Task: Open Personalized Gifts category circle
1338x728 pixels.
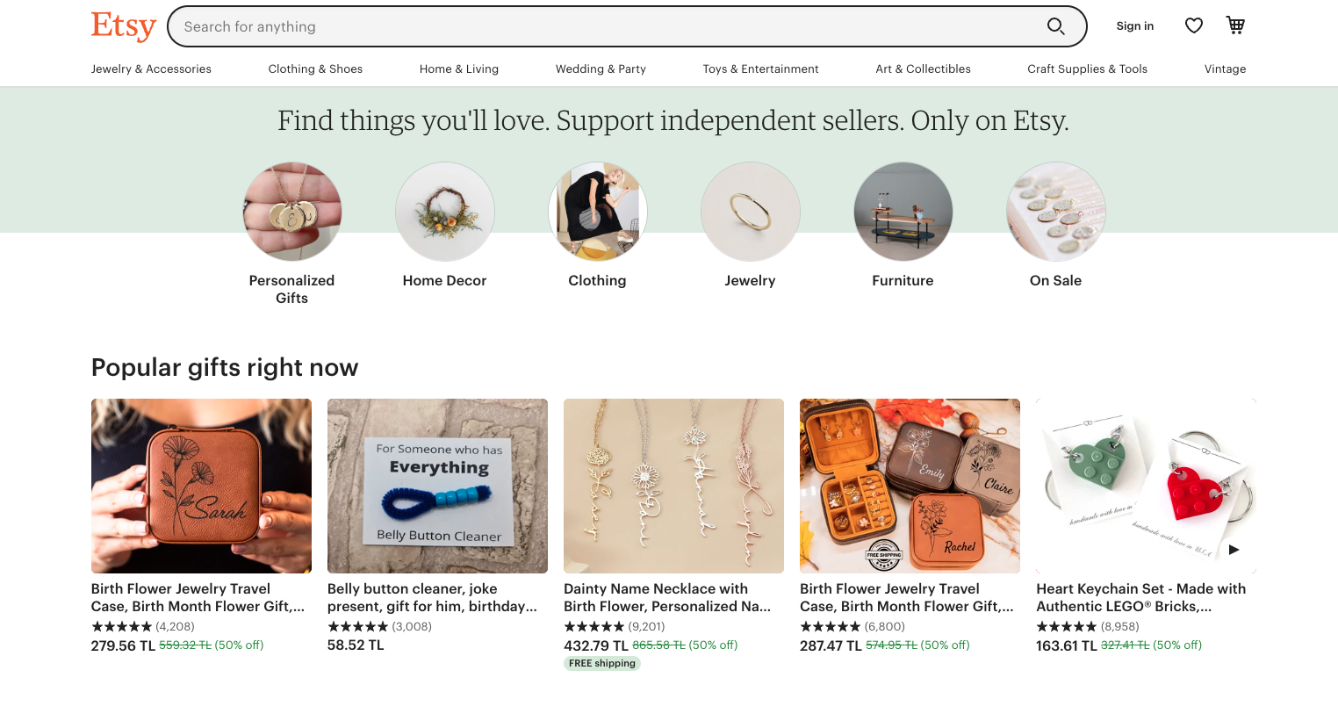Action: tap(291, 212)
